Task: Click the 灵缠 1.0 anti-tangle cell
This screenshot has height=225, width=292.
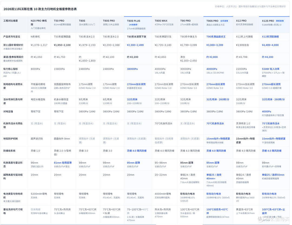Action: click(35, 151)
